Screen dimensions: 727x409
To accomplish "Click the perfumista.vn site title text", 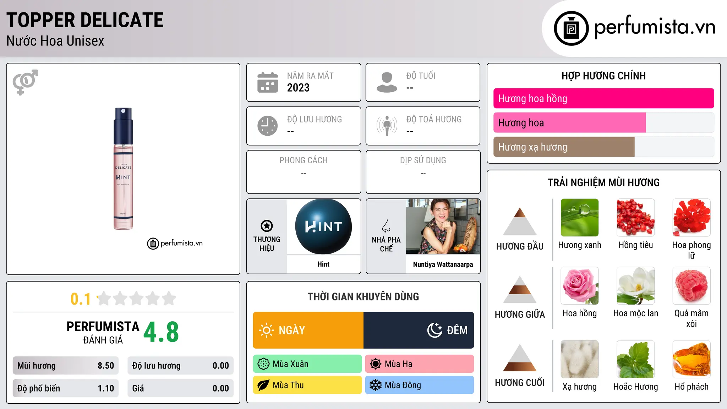I will 655,27.
